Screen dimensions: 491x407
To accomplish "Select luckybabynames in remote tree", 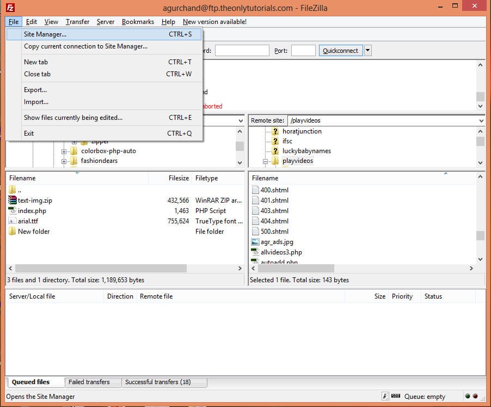I will tap(306, 151).
